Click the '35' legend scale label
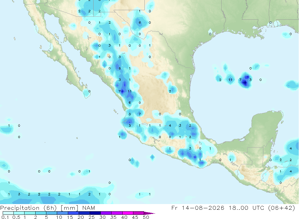Image resolution: width=299 pixels, height=219 pixels. (x=113, y=217)
